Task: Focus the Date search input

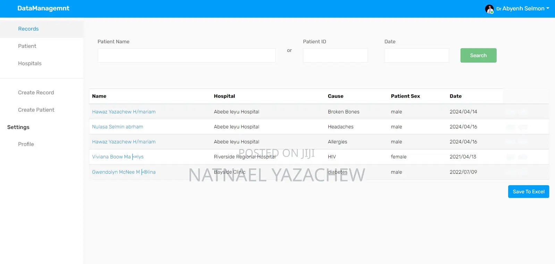Action: coord(417,55)
